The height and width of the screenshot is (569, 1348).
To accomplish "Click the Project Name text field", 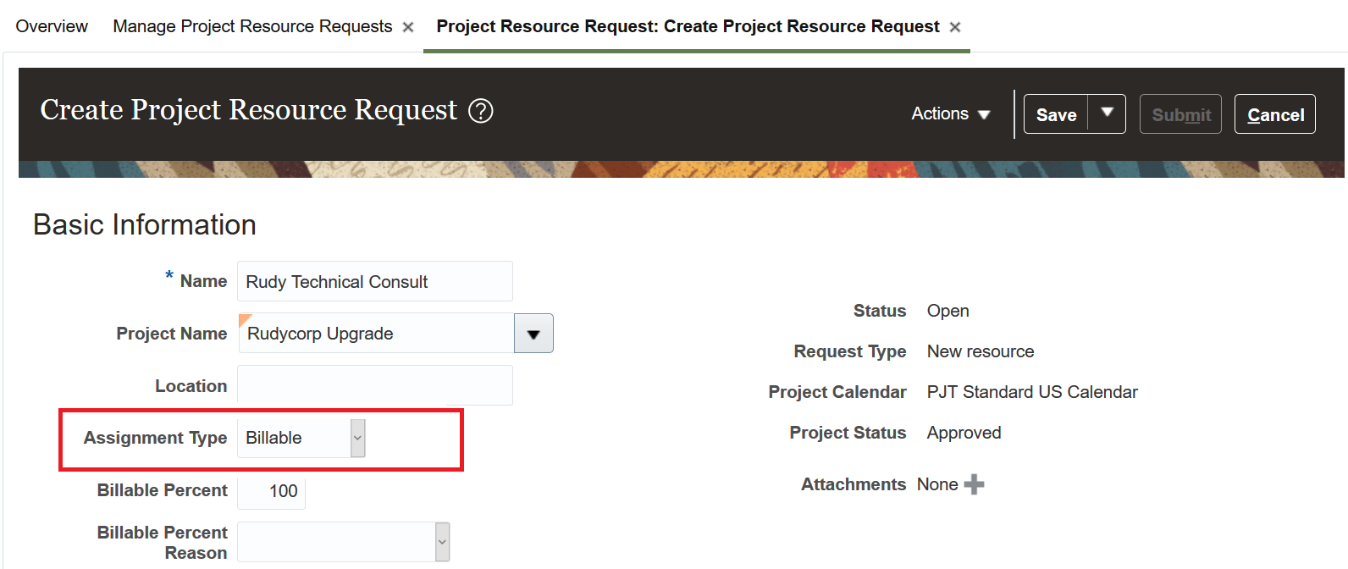I will [x=376, y=334].
